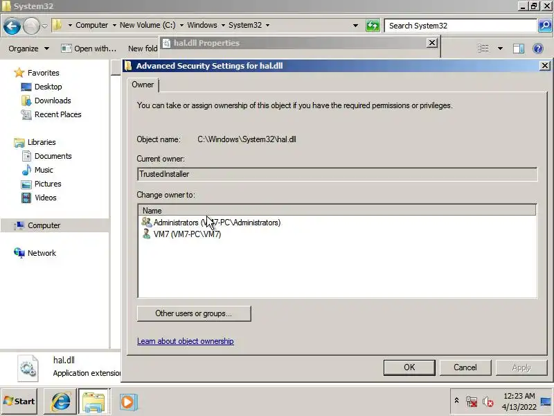Screen dimensions: 554x416
Task: Toggle the preview pane icon
Action: click(519, 49)
